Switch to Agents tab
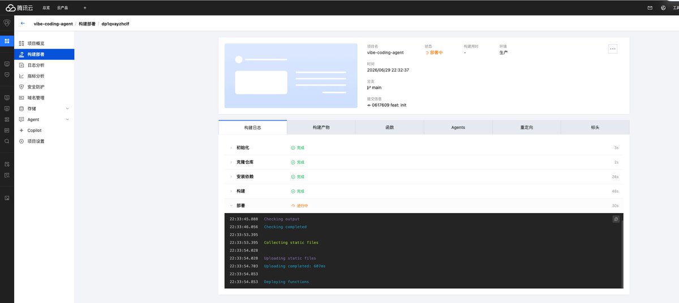Viewport: 679px width, 303px height. click(x=458, y=127)
